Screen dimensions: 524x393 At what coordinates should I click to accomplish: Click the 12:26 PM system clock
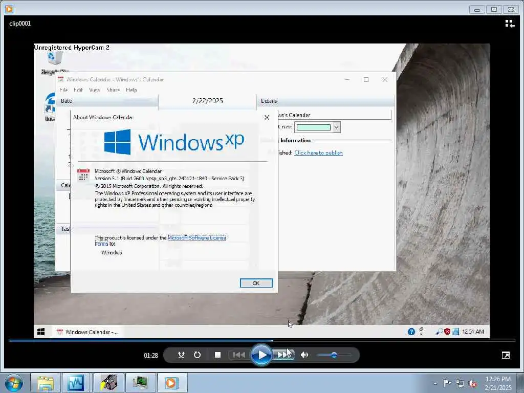[x=498, y=383]
